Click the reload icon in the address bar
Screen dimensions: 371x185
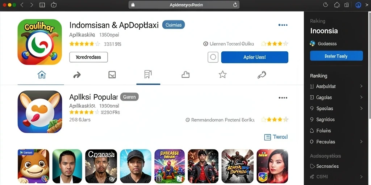(235, 5)
